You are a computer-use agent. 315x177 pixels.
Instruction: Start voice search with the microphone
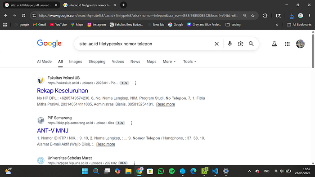tap(229, 44)
